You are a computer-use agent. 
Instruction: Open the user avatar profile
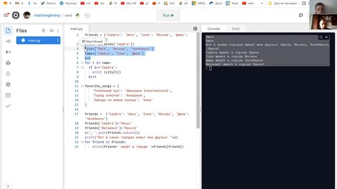[27, 15]
